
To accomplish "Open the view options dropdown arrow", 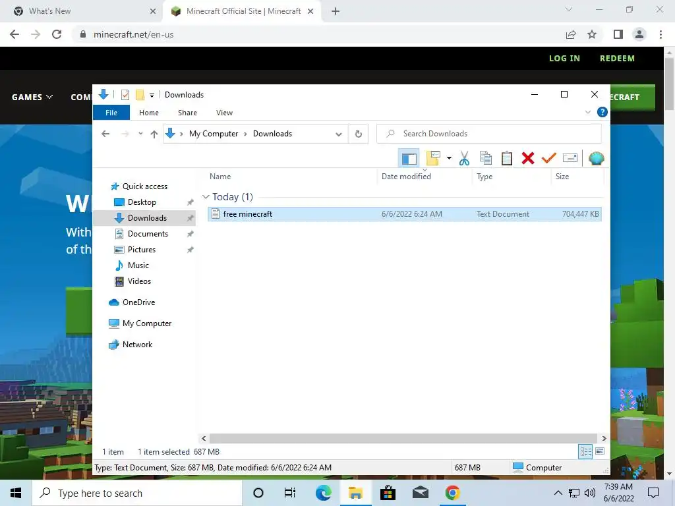I will [x=449, y=158].
